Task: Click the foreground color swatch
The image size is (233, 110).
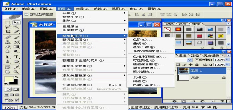Action: point(9,79)
